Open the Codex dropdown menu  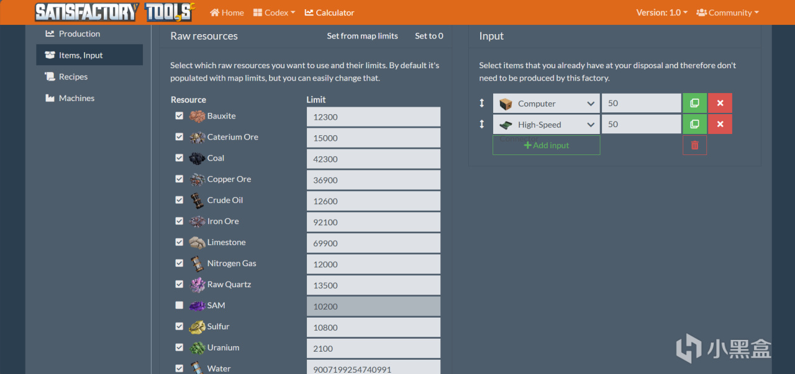(x=275, y=12)
